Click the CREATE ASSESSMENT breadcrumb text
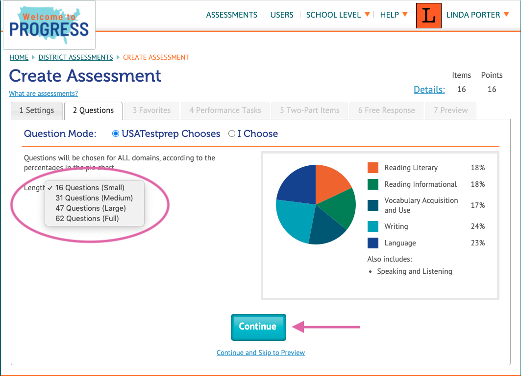This screenshot has height=376, width=521. (156, 57)
